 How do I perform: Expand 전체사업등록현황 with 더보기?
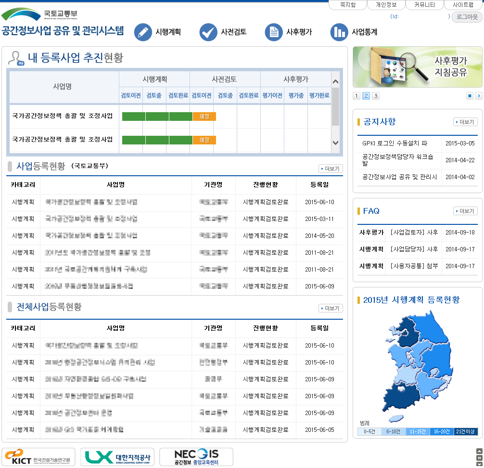(x=330, y=308)
